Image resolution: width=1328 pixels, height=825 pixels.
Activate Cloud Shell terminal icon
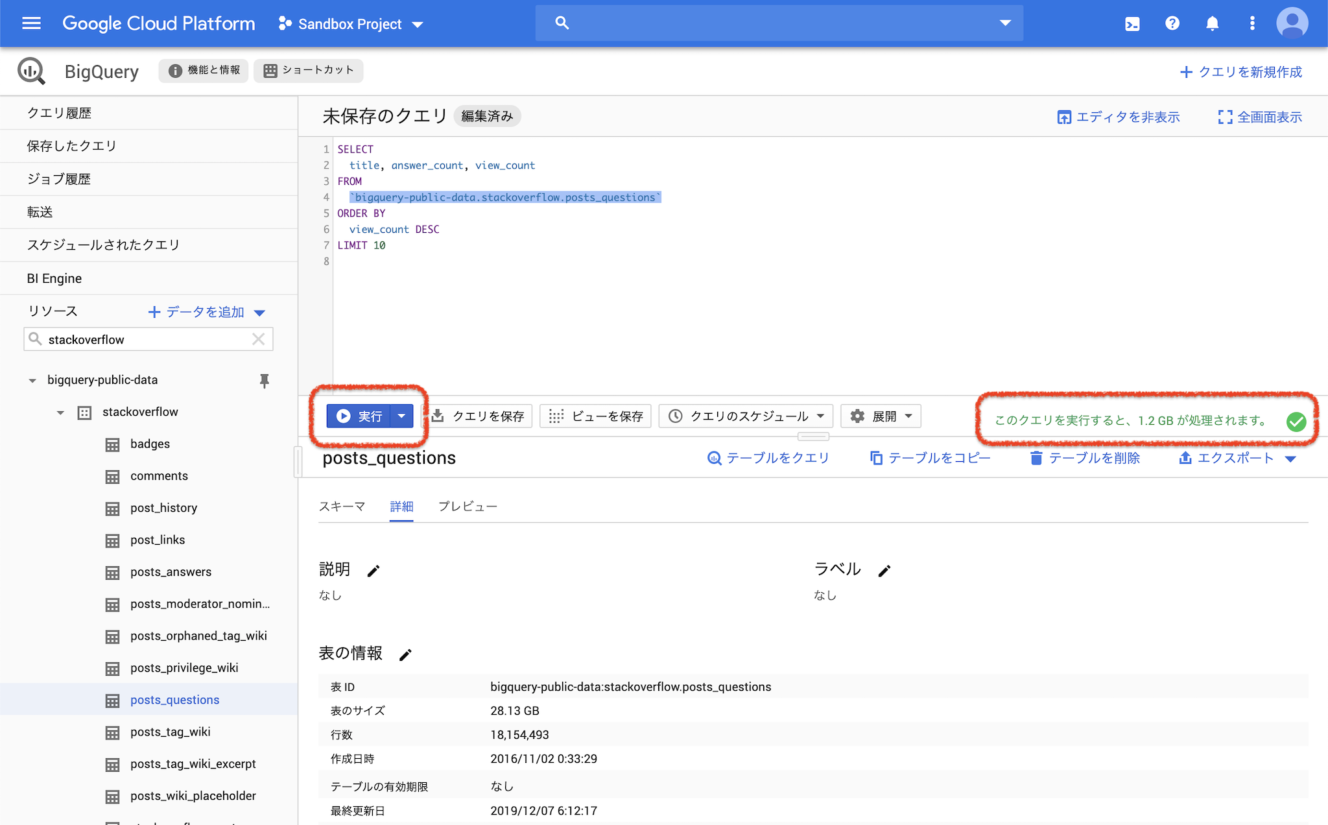pos(1132,24)
